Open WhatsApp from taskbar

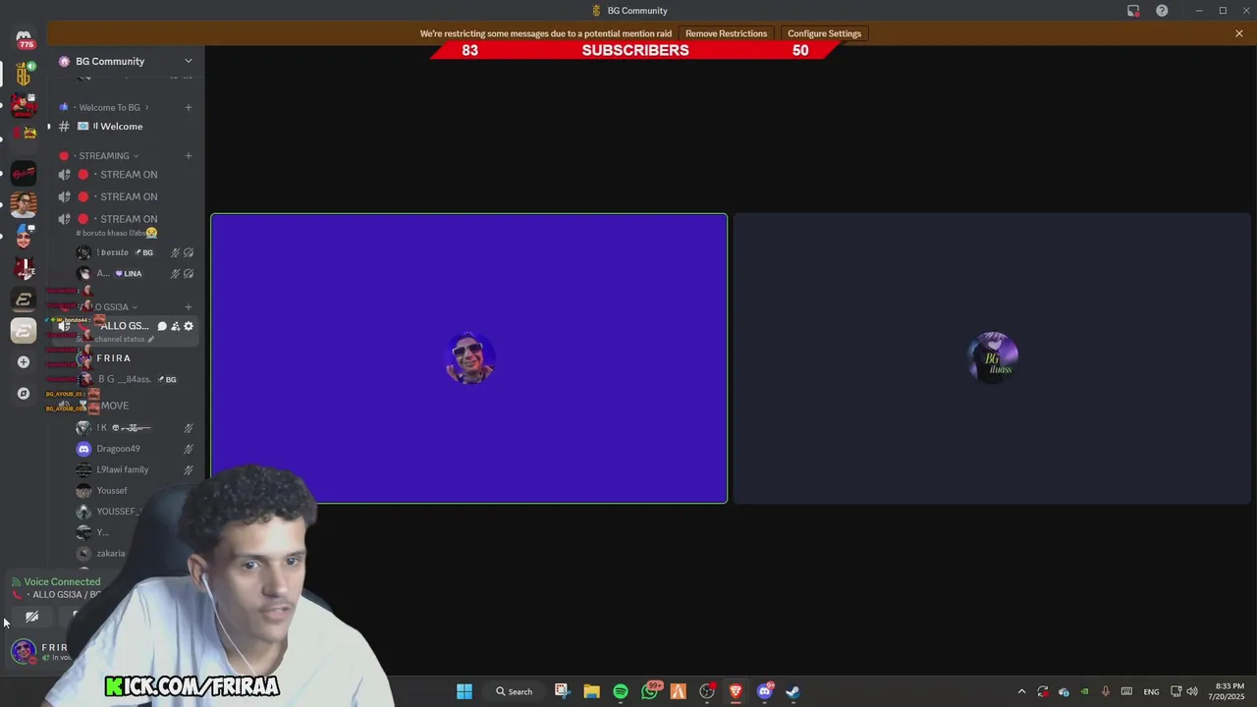(649, 691)
